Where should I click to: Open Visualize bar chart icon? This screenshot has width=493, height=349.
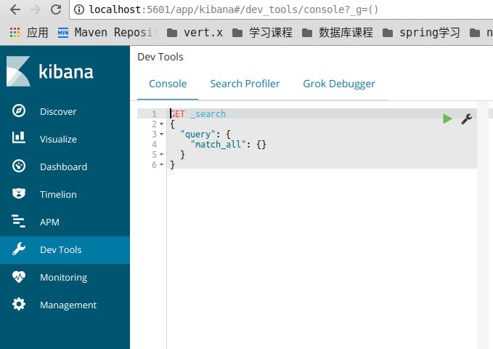(x=19, y=139)
